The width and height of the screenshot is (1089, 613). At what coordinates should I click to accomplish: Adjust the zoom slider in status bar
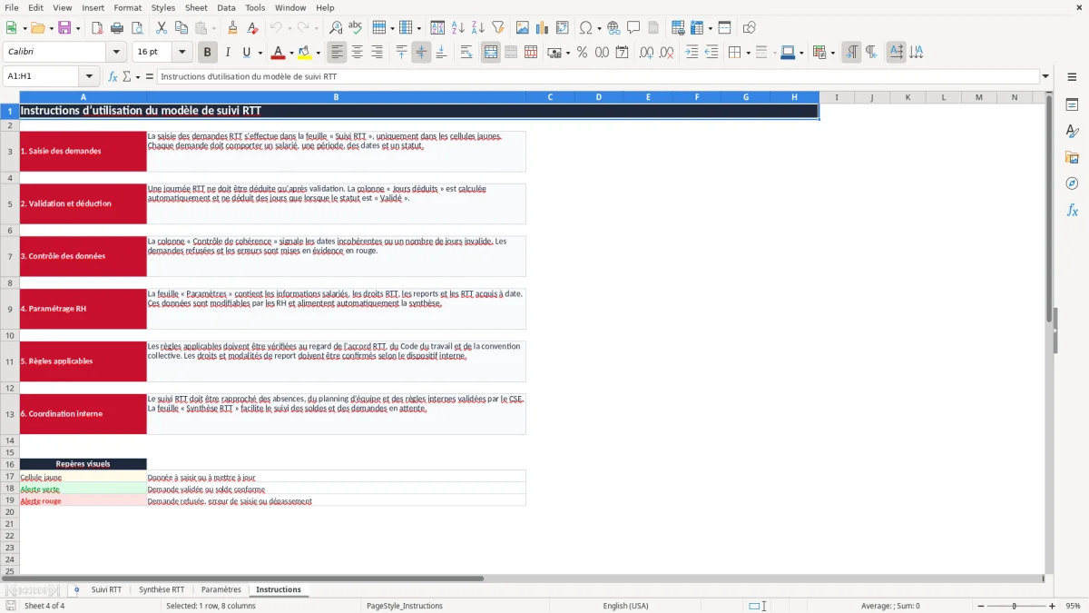(x=1014, y=606)
